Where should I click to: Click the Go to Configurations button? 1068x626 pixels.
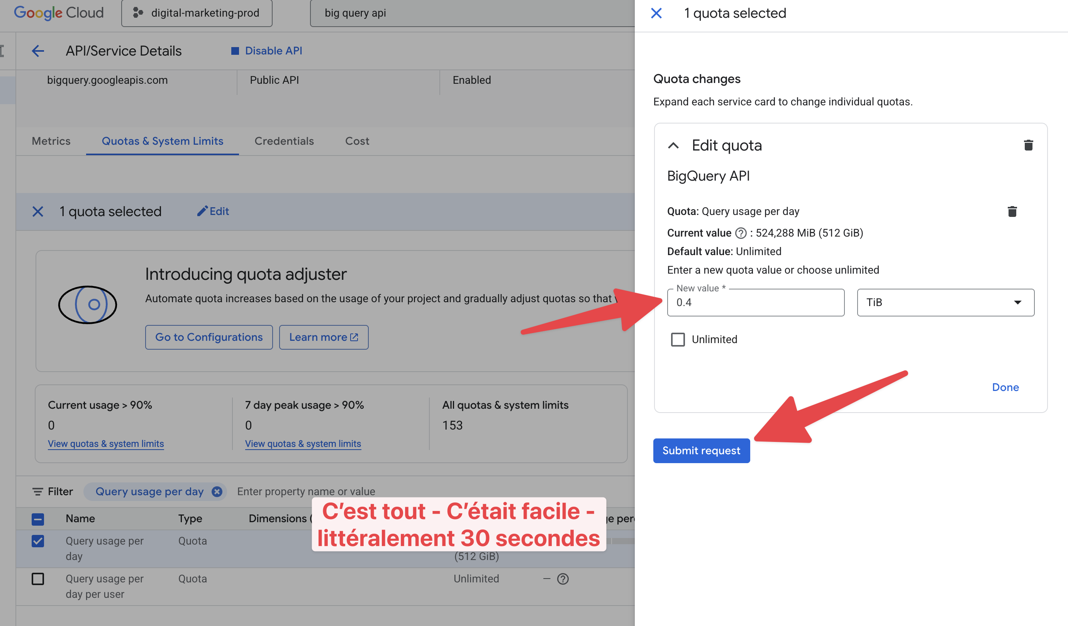[x=209, y=337]
